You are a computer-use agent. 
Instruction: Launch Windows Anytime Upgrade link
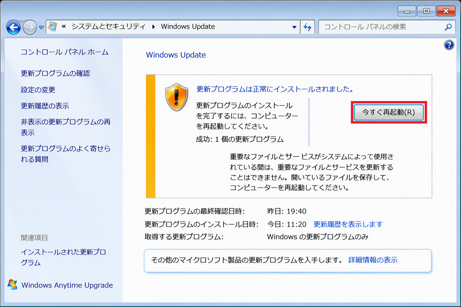(x=67, y=285)
